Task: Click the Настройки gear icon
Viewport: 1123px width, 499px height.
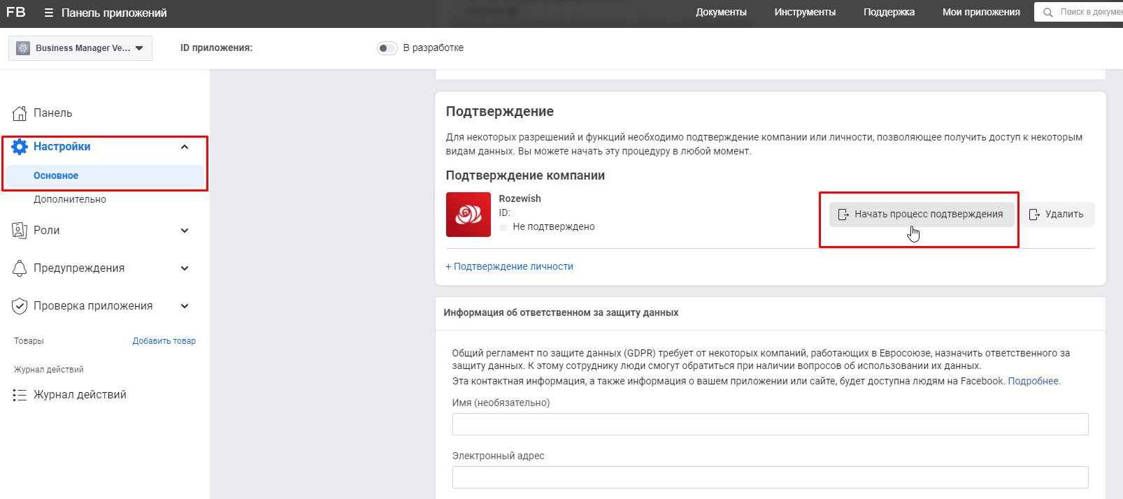Action: 20,147
